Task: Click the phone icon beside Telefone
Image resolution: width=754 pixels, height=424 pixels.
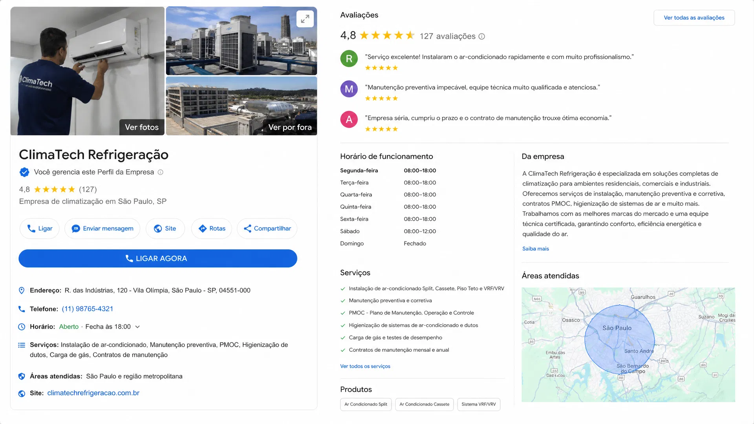Action: (x=22, y=309)
